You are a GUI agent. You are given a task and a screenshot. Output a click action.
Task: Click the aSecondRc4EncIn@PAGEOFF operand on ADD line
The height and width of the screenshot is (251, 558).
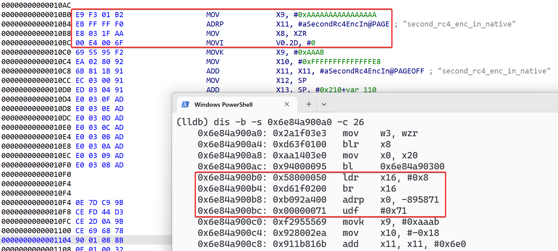(x=372, y=71)
